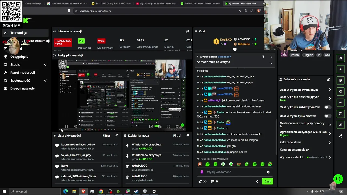The image size is (347, 195).
Task: Select Transmisja in the sidebar
Action: (25, 33)
